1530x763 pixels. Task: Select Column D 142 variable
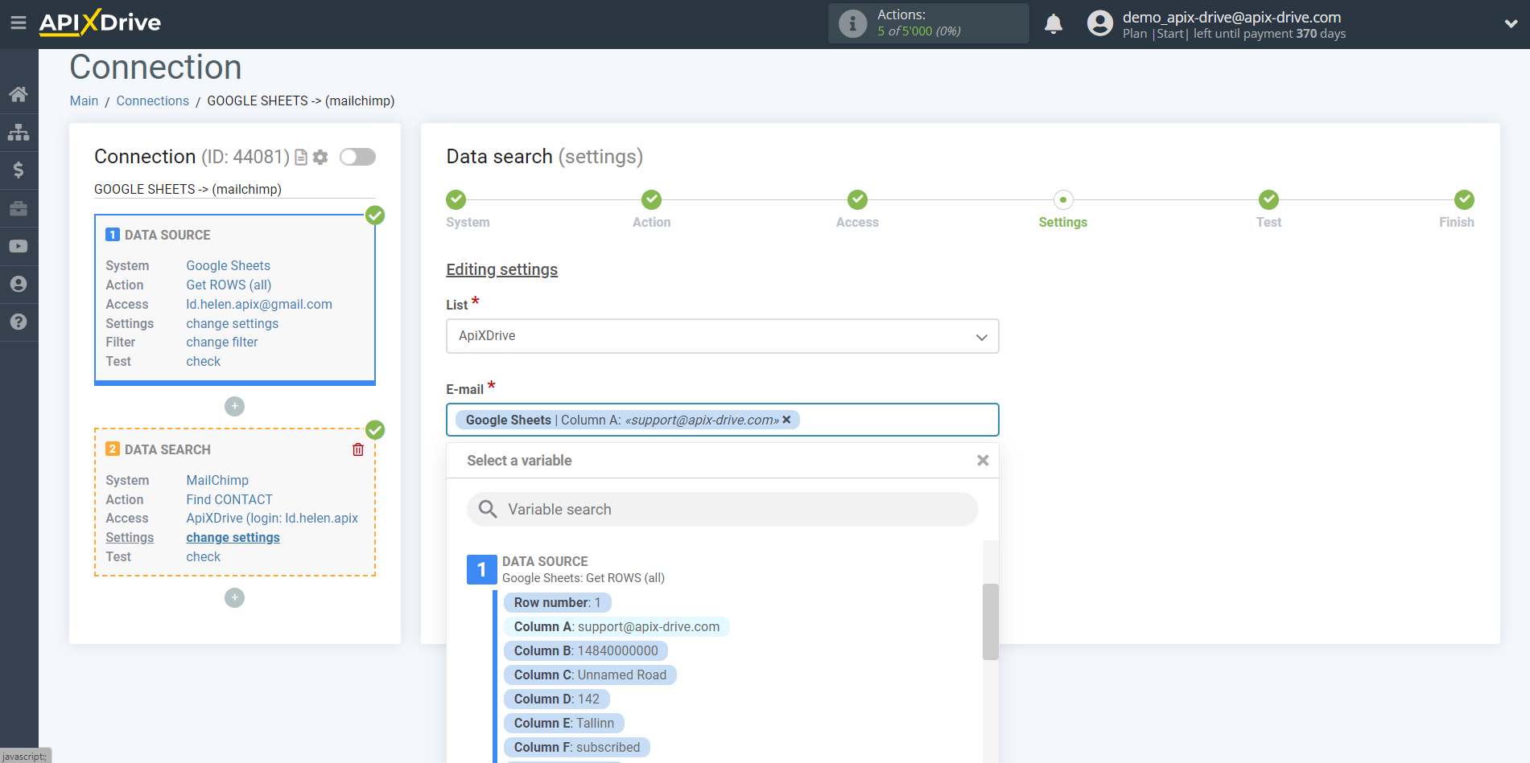tap(557, 699)
